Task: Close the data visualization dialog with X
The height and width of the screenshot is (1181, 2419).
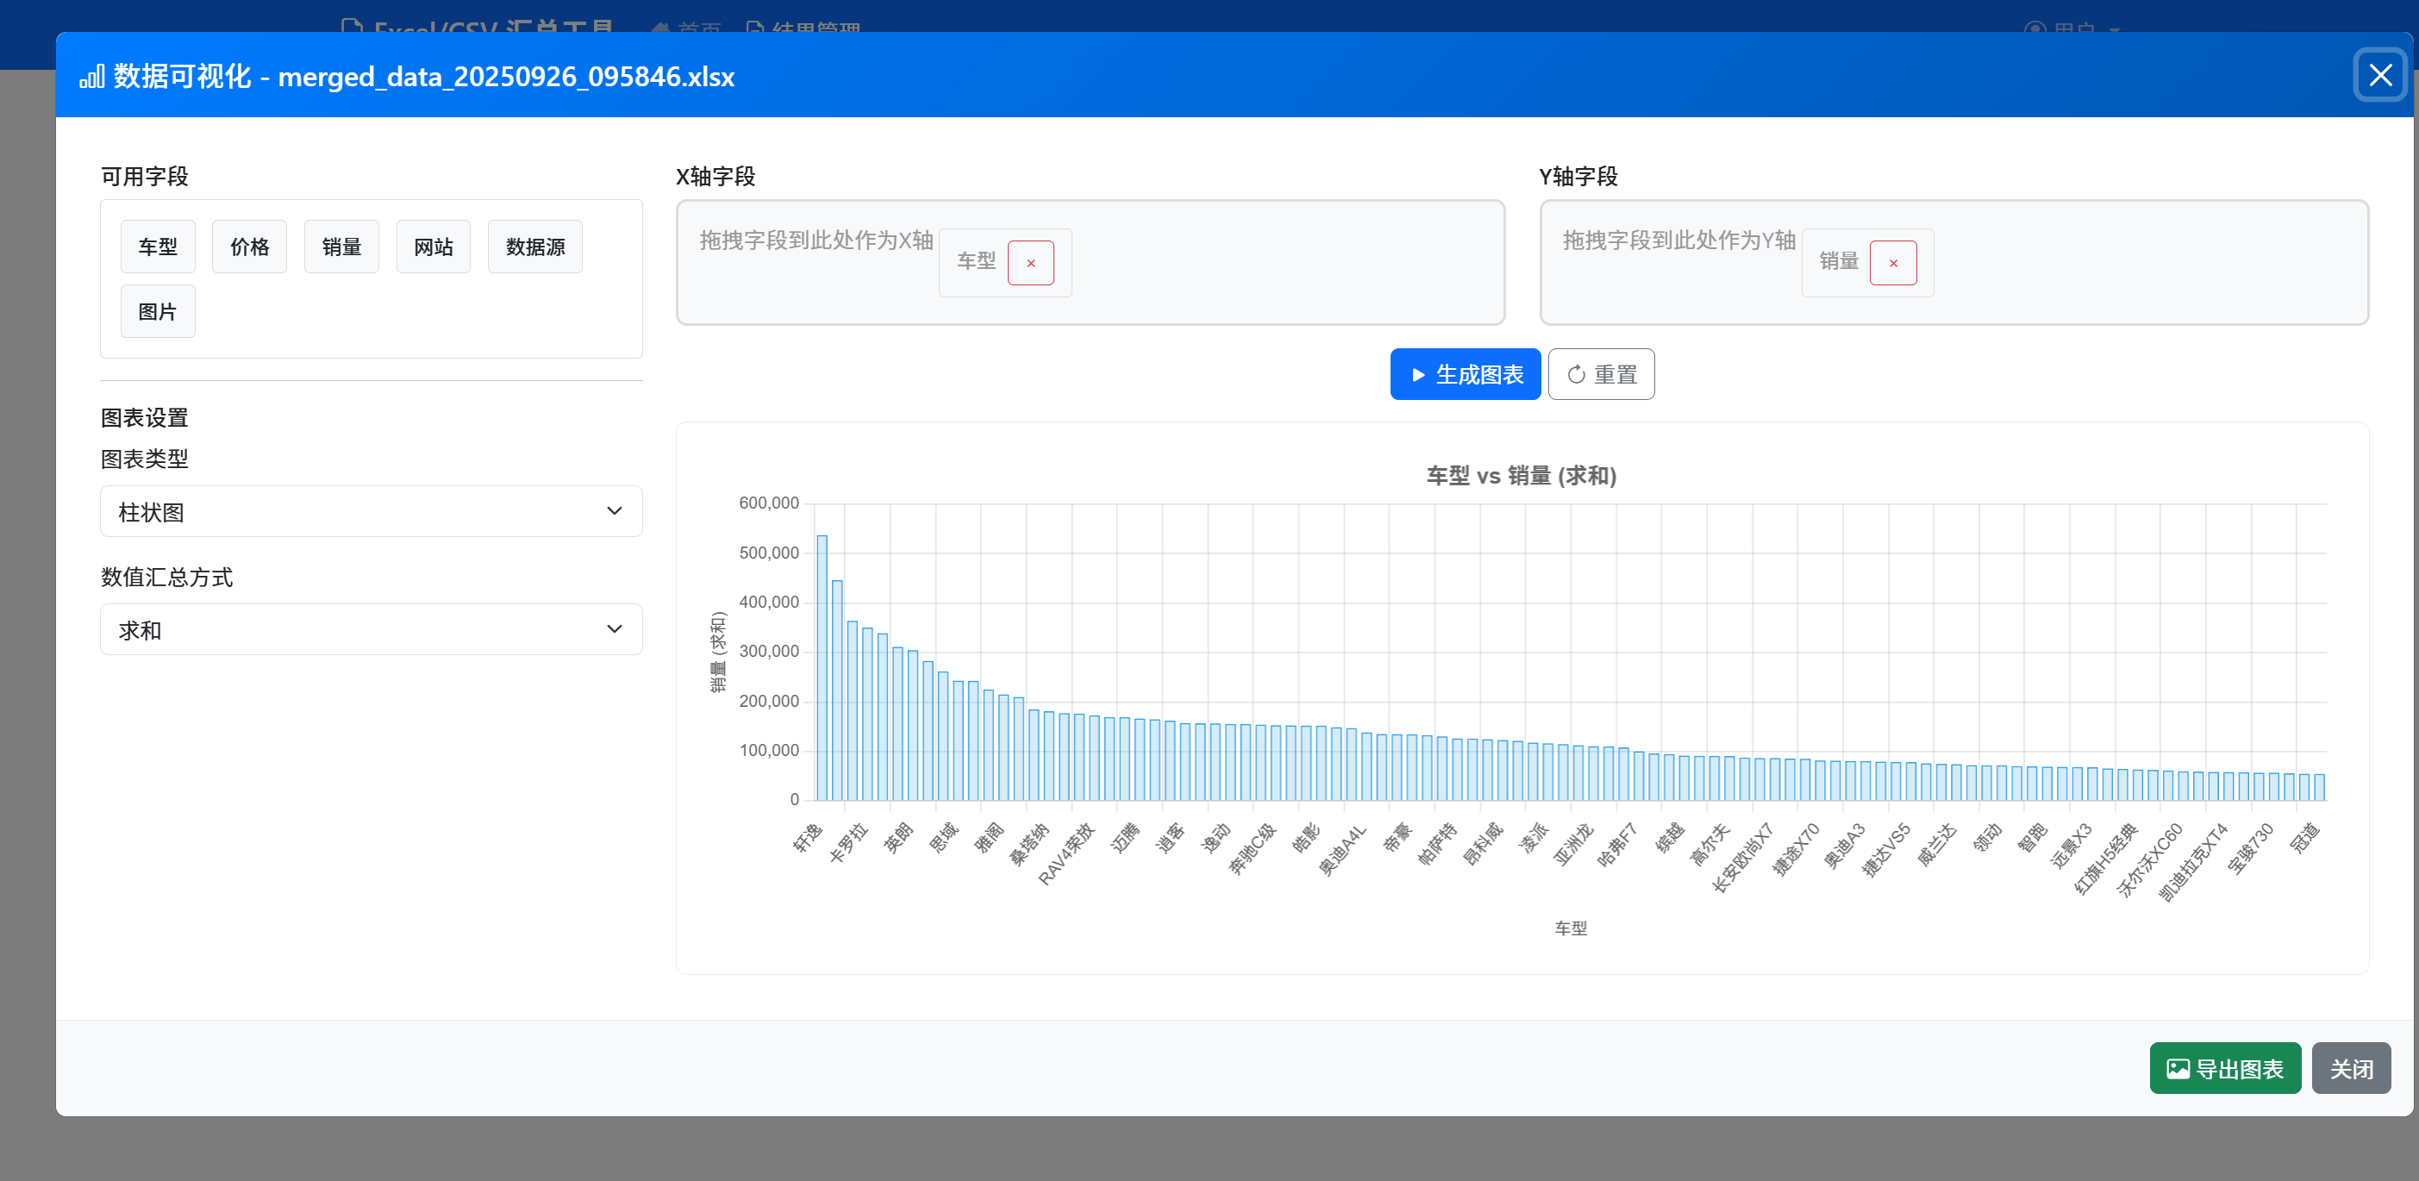Action: (x=2379, y=75)
